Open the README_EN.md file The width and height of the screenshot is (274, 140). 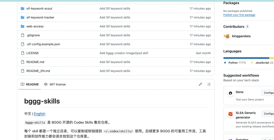[x=38, y=71]
